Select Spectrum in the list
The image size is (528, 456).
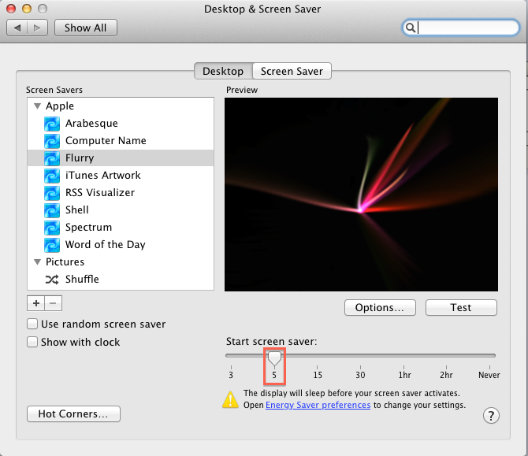click(x=121, y=228)
